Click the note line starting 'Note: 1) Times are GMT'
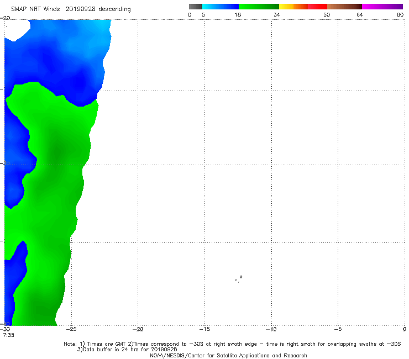The width and height of the screenshot is (409, 359). (232, 344)
